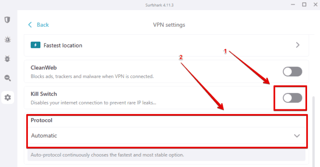Viewport: 320px width, 167px height.
Task: Expand the Protocol dropdown chevron arrow
Action: (297, 136)
